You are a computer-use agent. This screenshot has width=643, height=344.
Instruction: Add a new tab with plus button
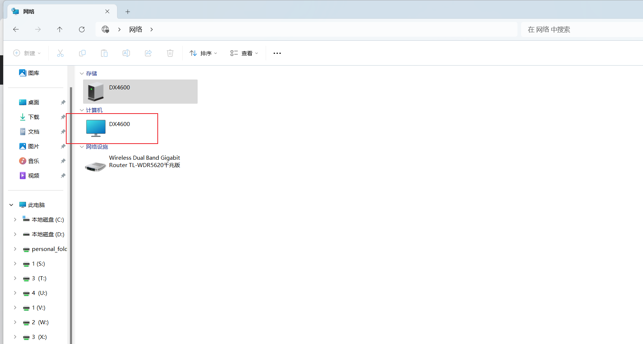128,12
